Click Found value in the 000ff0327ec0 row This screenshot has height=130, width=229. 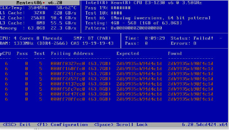click(x=190, y=64)
